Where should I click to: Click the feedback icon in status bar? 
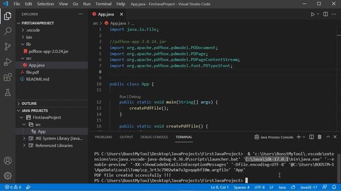(324, 187)
